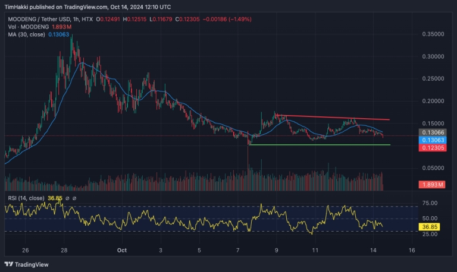Select the red descending resistance trend line
Image resolution: width=457 pixels, height=272 pixels.
point(333,118)
